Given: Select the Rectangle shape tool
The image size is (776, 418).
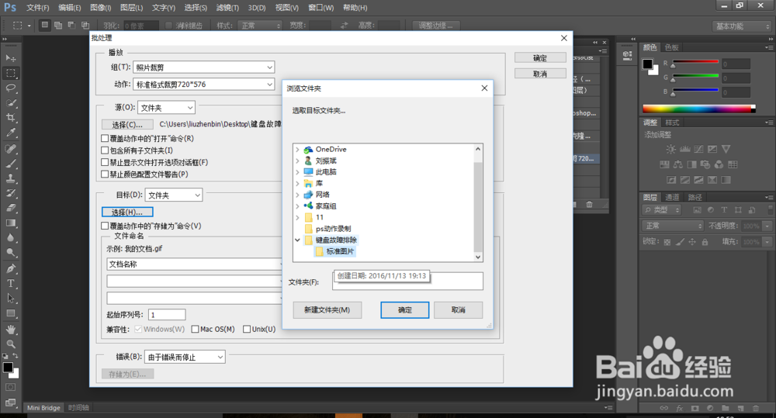Looking at the screenshot, I should [x=10, y=313].
